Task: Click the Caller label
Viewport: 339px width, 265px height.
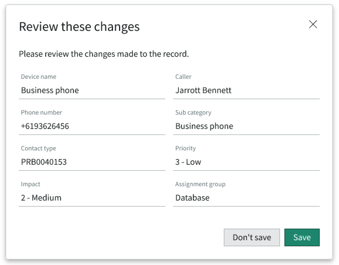Action: (183, 77)
